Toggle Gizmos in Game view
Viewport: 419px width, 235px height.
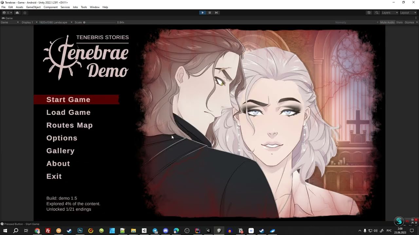click(x=409, y=22)
